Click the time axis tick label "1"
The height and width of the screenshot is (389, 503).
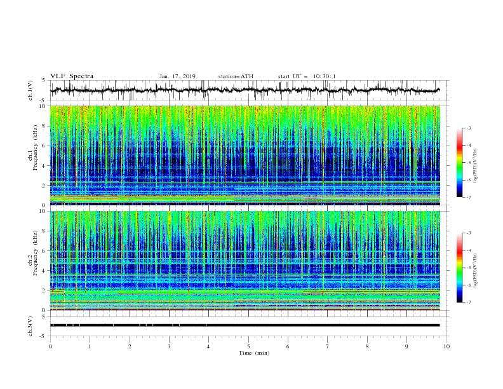point(90,346)
